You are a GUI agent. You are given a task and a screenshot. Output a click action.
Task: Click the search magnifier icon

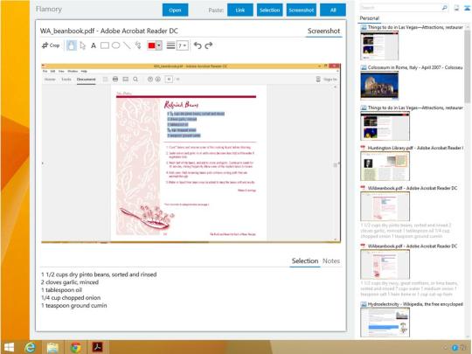[444, 8]
